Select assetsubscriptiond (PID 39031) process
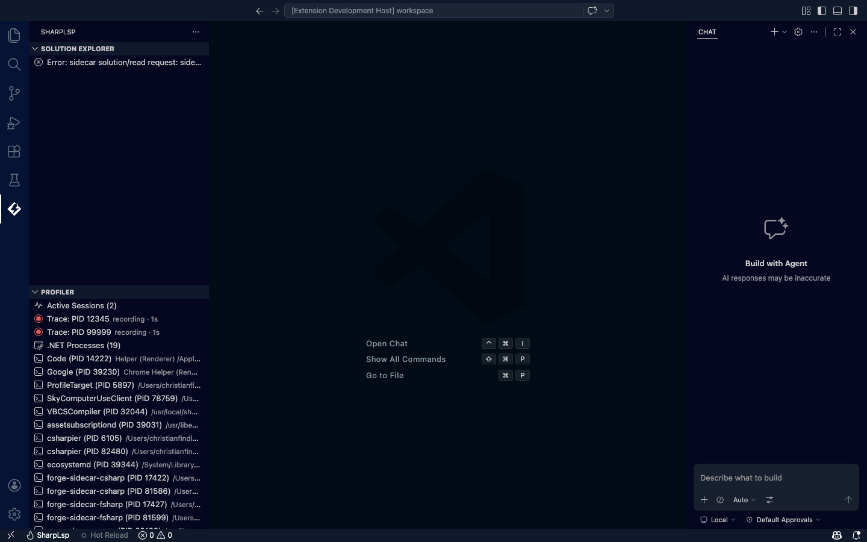This screenshot has height=542, width=867. [119, 425]
